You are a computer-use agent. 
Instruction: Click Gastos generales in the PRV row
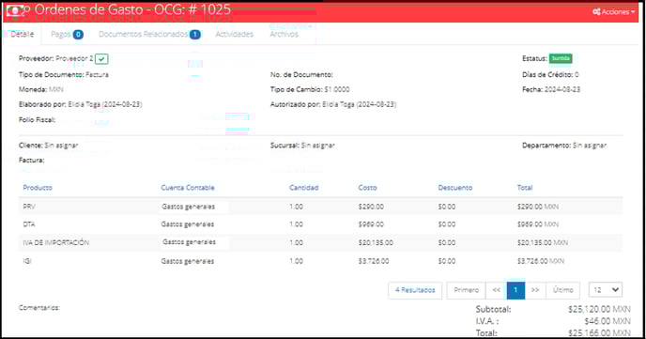(189, 207)
